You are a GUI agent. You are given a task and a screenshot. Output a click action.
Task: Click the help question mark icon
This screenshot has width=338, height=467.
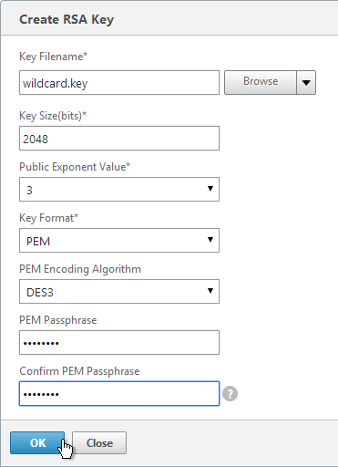pos(230,394)
